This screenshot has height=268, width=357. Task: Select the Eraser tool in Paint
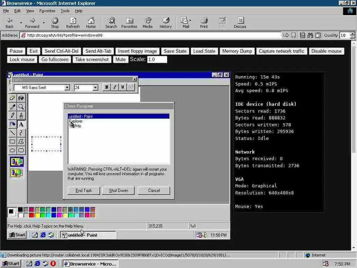pyautogui.click(x=12, y=98)
